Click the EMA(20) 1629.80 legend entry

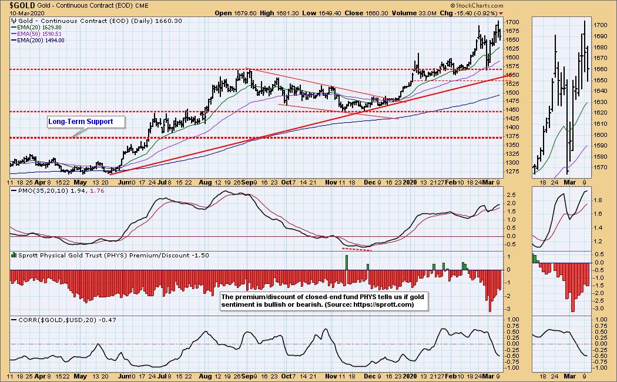click(x=39, y=28)
